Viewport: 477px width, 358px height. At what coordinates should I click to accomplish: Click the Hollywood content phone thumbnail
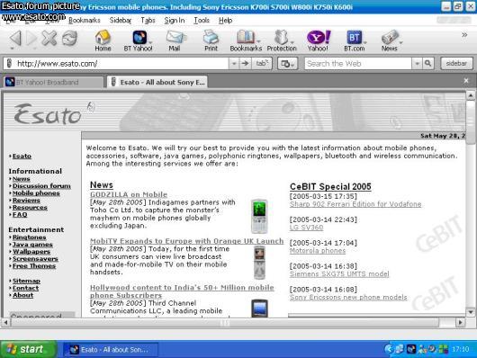tap(259, 309)
